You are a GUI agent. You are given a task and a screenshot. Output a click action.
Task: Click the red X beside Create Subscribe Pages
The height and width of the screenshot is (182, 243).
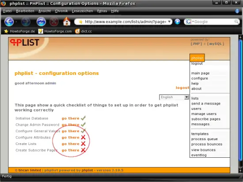[x=83, y=150]
